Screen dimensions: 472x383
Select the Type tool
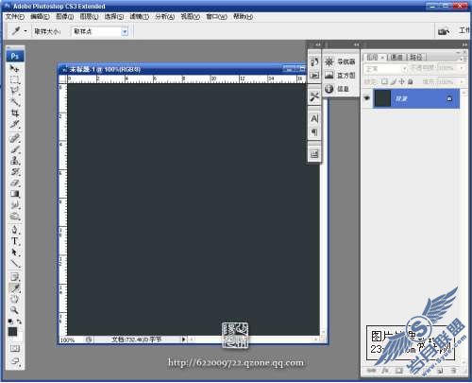click(x=14, y=241)
